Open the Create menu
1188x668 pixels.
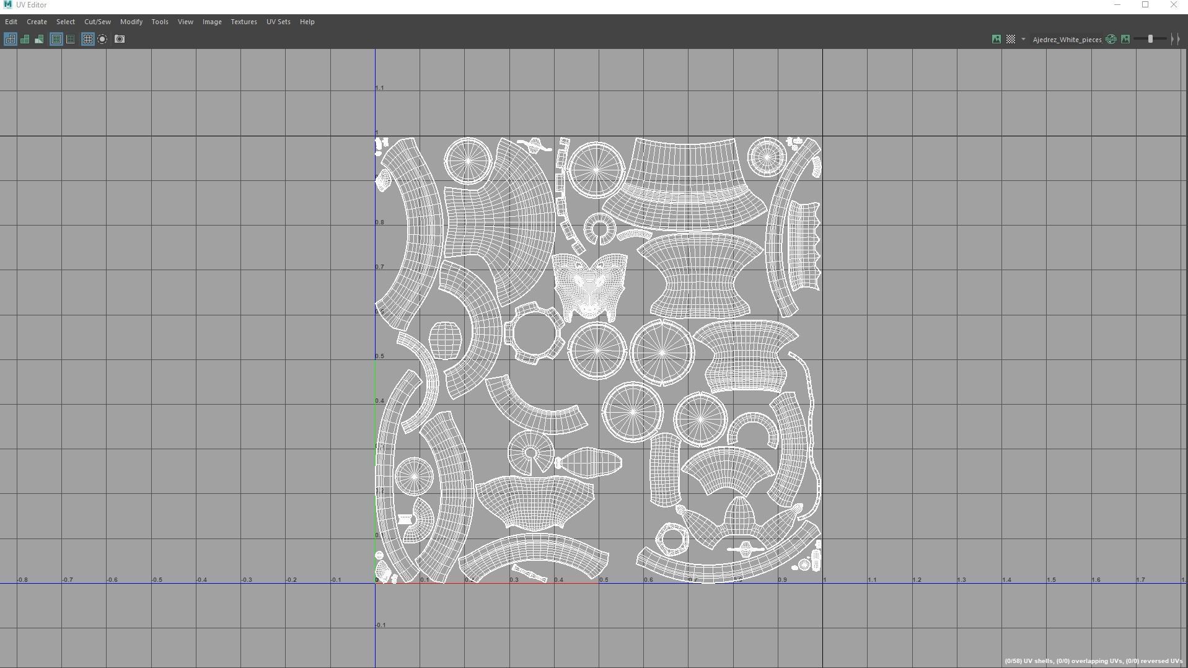[37, 22]
